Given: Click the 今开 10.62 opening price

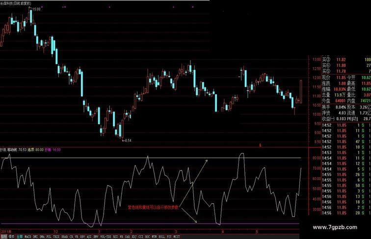Looking at the screenshot, I should click(359, 78).
